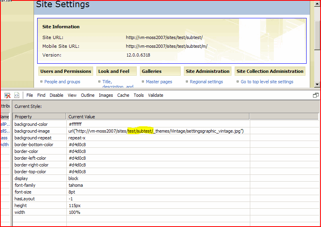Open the File menu
321x227 pixels.
[x=30, y=95]
